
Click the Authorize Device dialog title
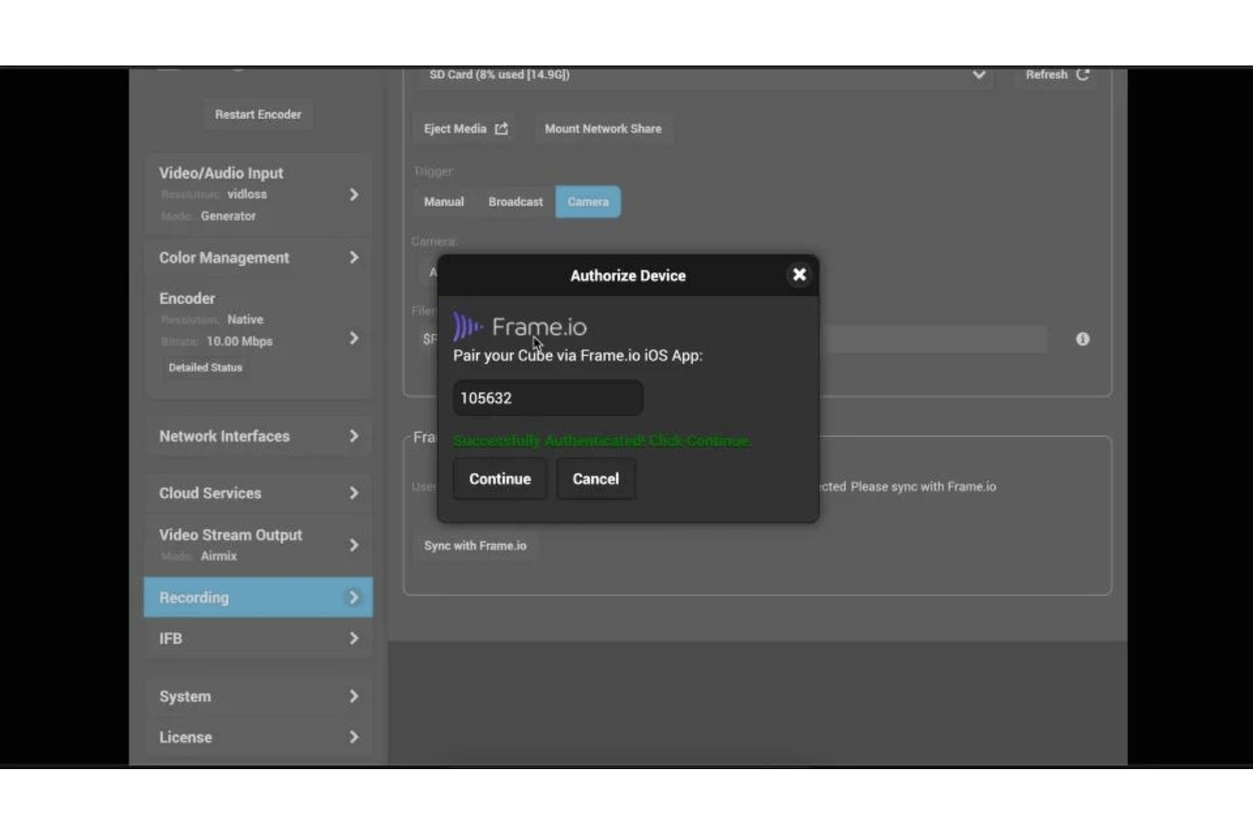point(627,276)
